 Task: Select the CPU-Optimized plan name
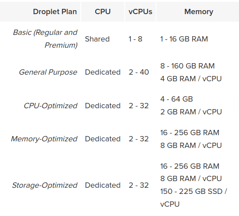pos(50,106)
